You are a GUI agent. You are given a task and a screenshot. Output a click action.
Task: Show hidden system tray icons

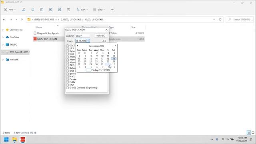212,140
